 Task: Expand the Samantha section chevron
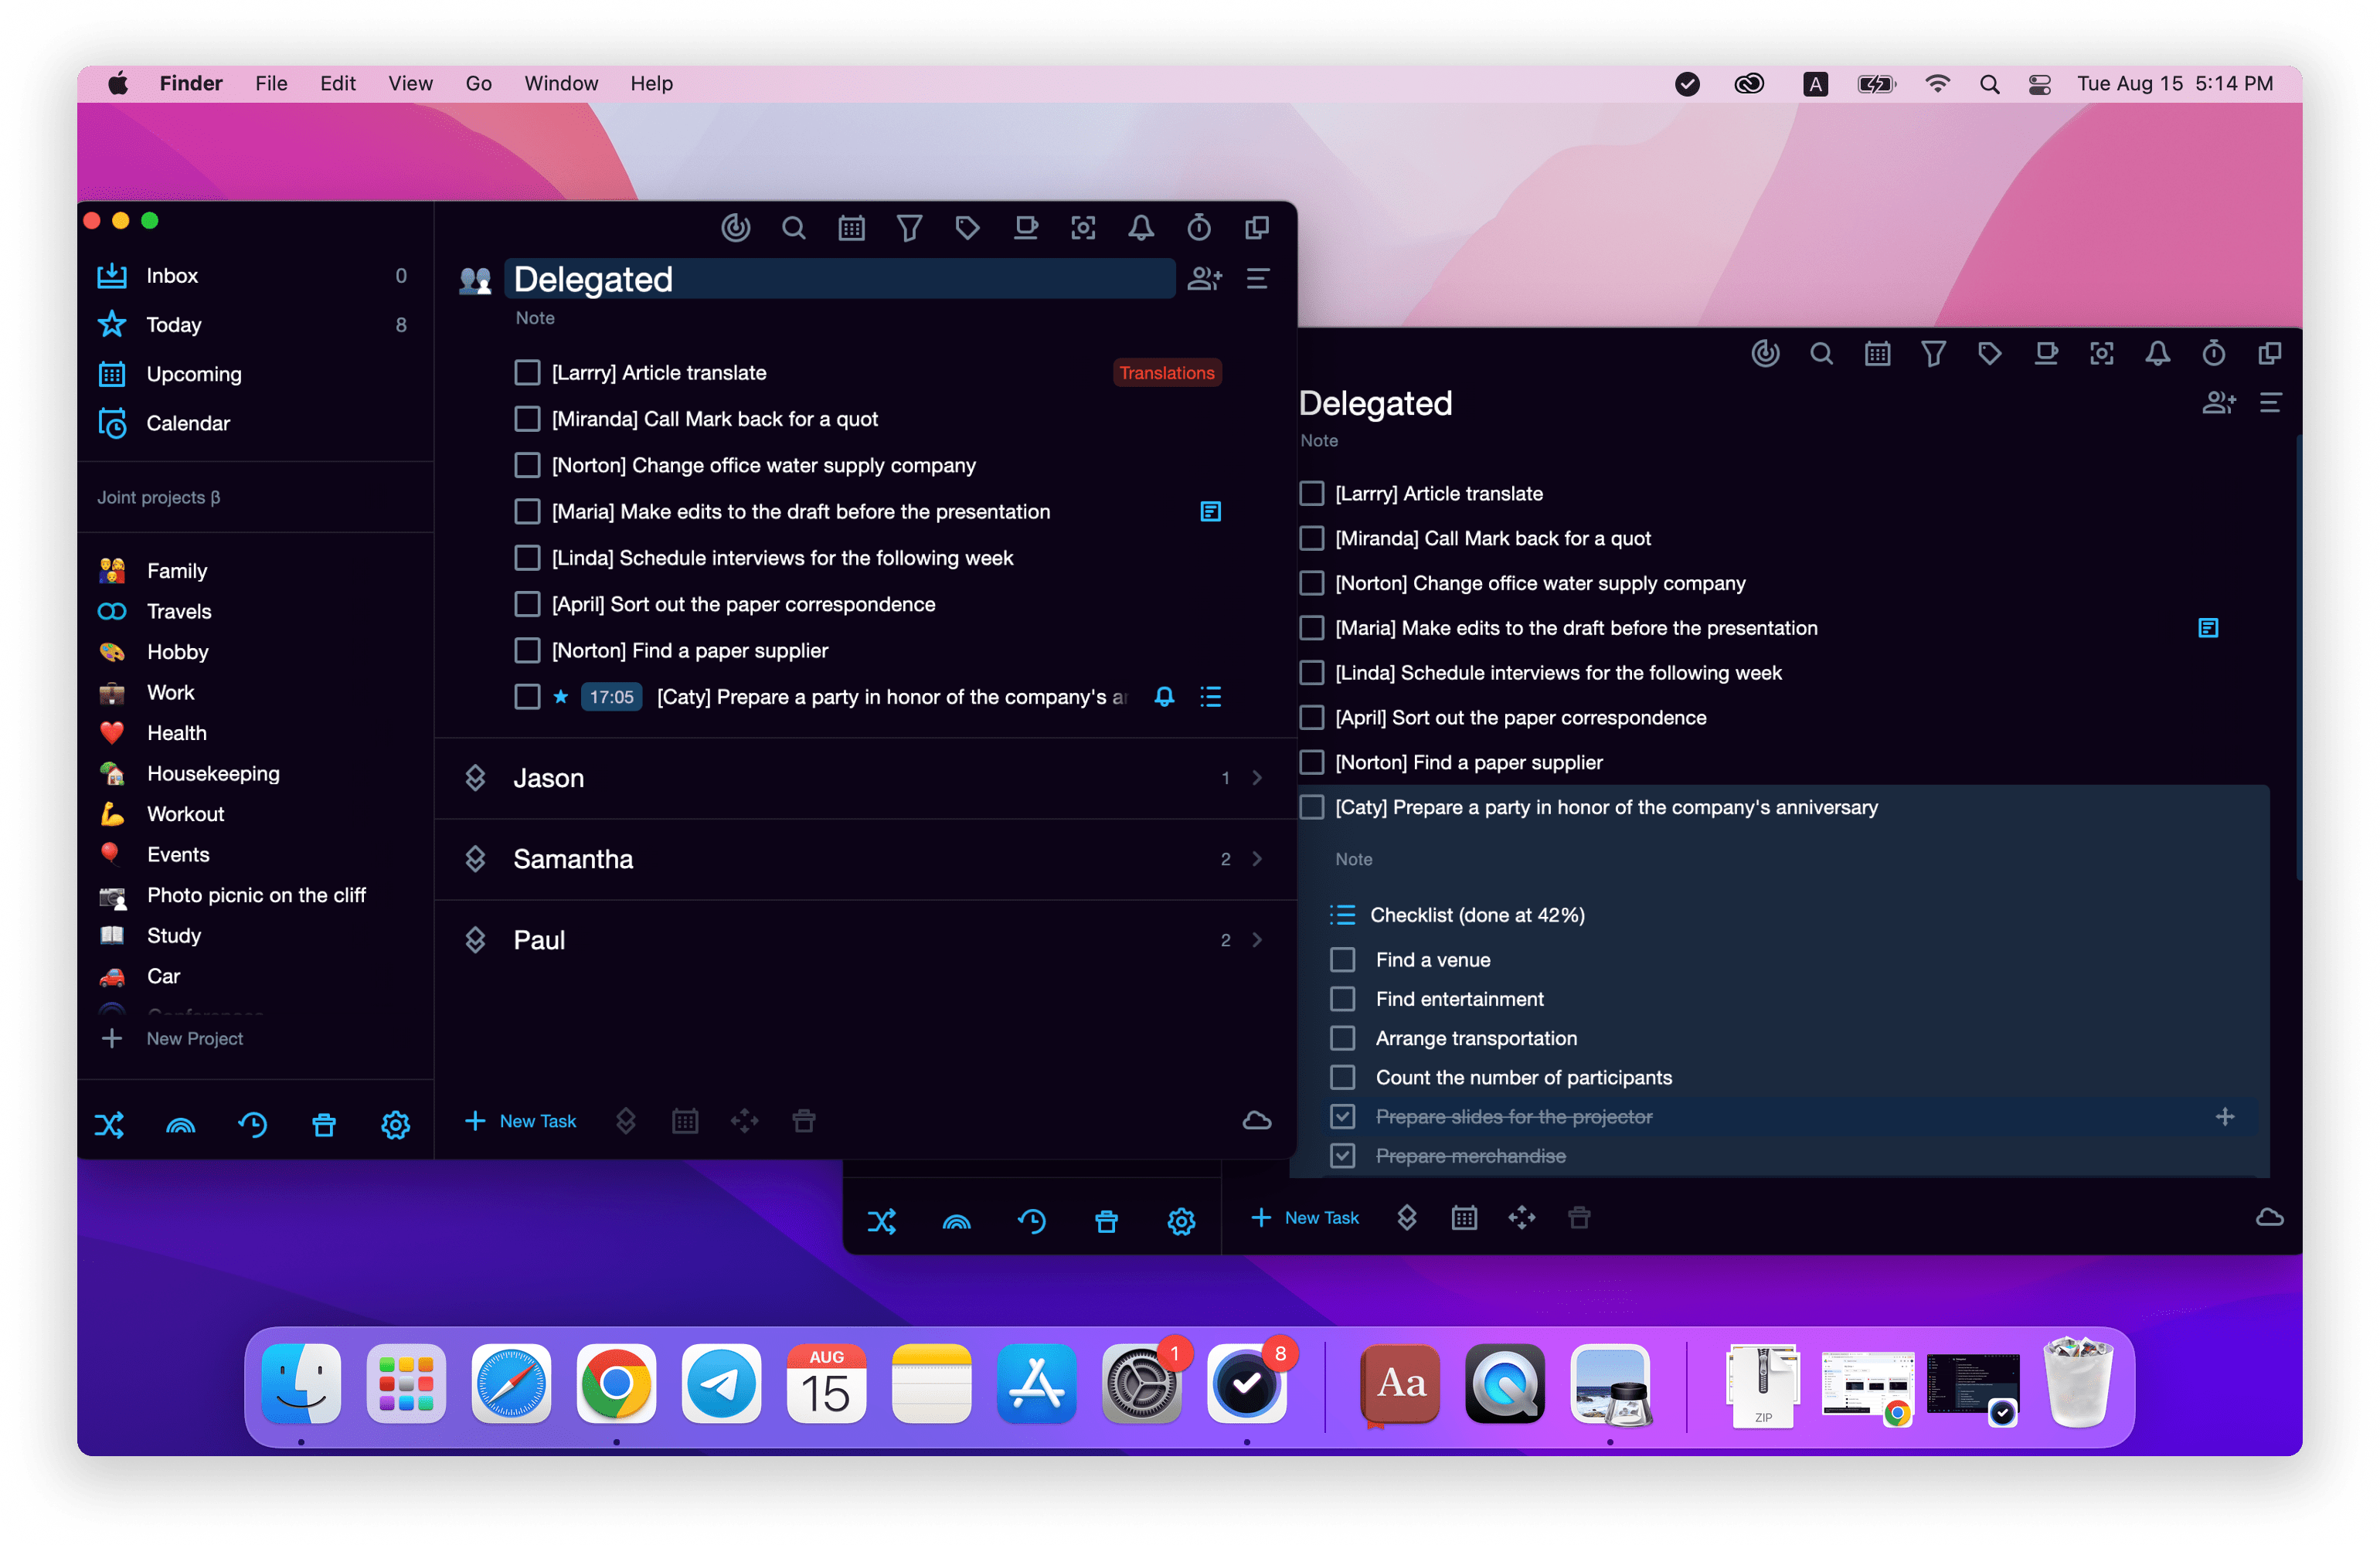tap(1257, 859)
